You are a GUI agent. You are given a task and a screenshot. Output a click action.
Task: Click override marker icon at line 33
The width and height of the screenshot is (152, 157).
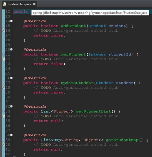[x=4, y=111]
